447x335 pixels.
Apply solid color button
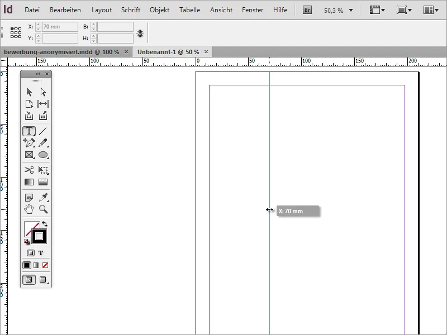[x=27, y=265]
